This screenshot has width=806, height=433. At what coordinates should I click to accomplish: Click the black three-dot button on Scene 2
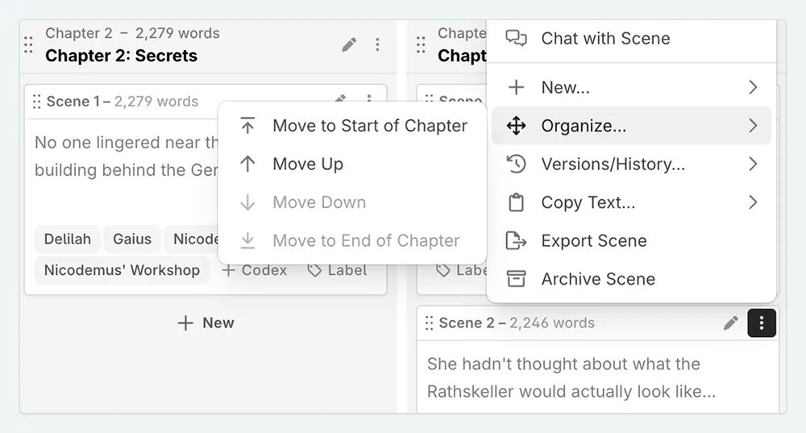tap(762, 323)
